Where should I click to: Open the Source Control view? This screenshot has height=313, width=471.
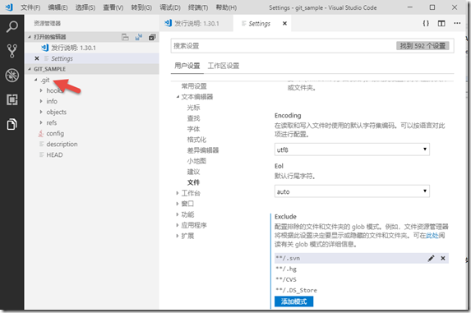pyautogui.click(x=12, y=51)
